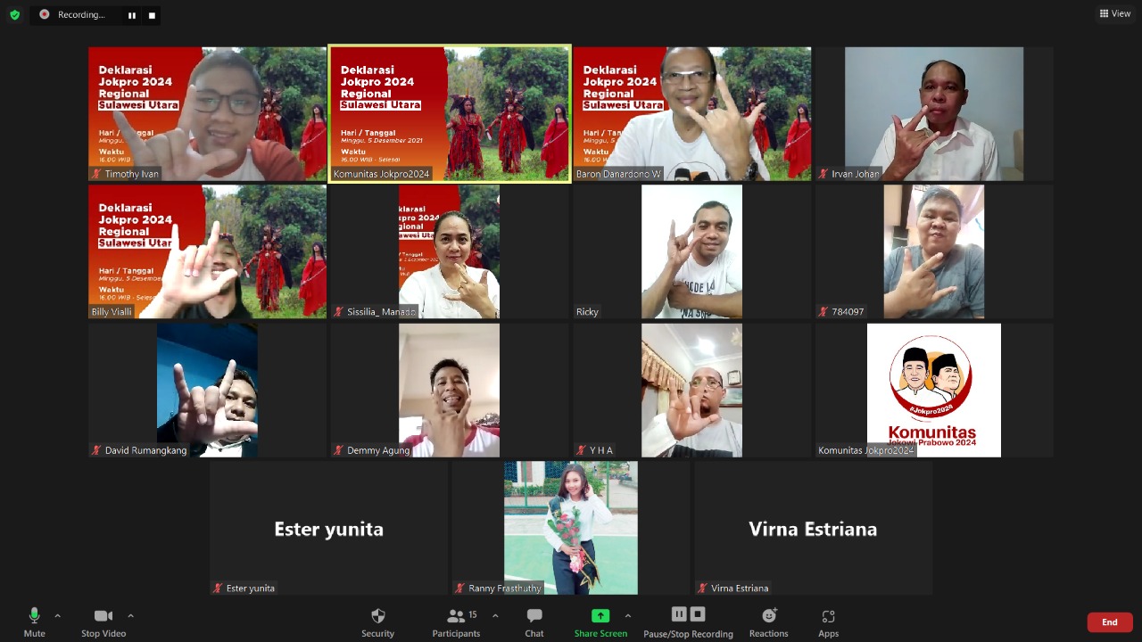Click Pause/Stop Recording in bottom toolbar
1142x642 pixels.
688,615
